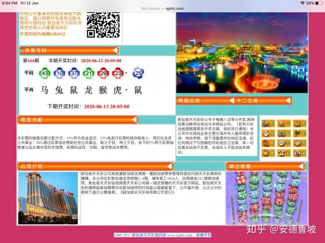The height and width of the screenshot is (243, 325).
Task: Click the Sheep zodiac icon
Action: click(x=284, y=143)
